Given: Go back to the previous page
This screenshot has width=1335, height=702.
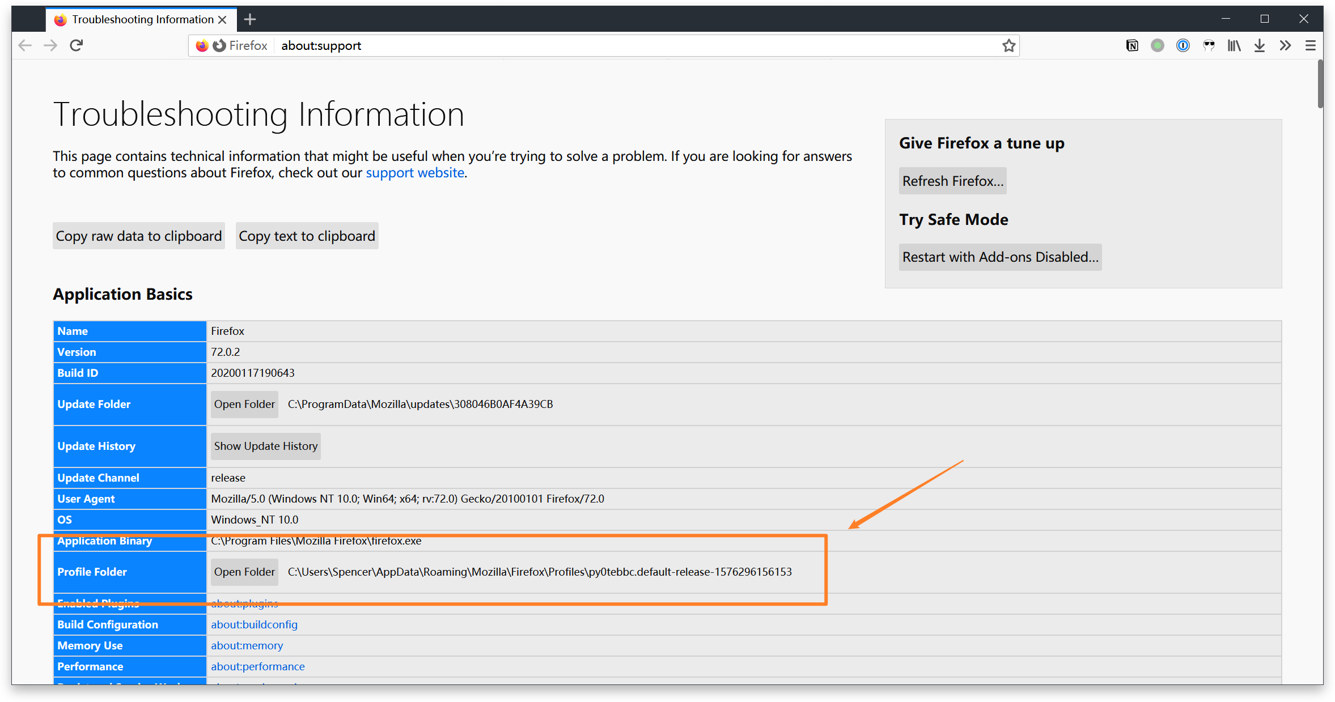Looking at the screenshot, I should click(25, 45).
